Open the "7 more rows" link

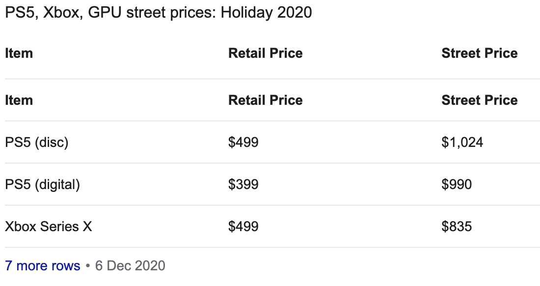[x=42, y=266]
